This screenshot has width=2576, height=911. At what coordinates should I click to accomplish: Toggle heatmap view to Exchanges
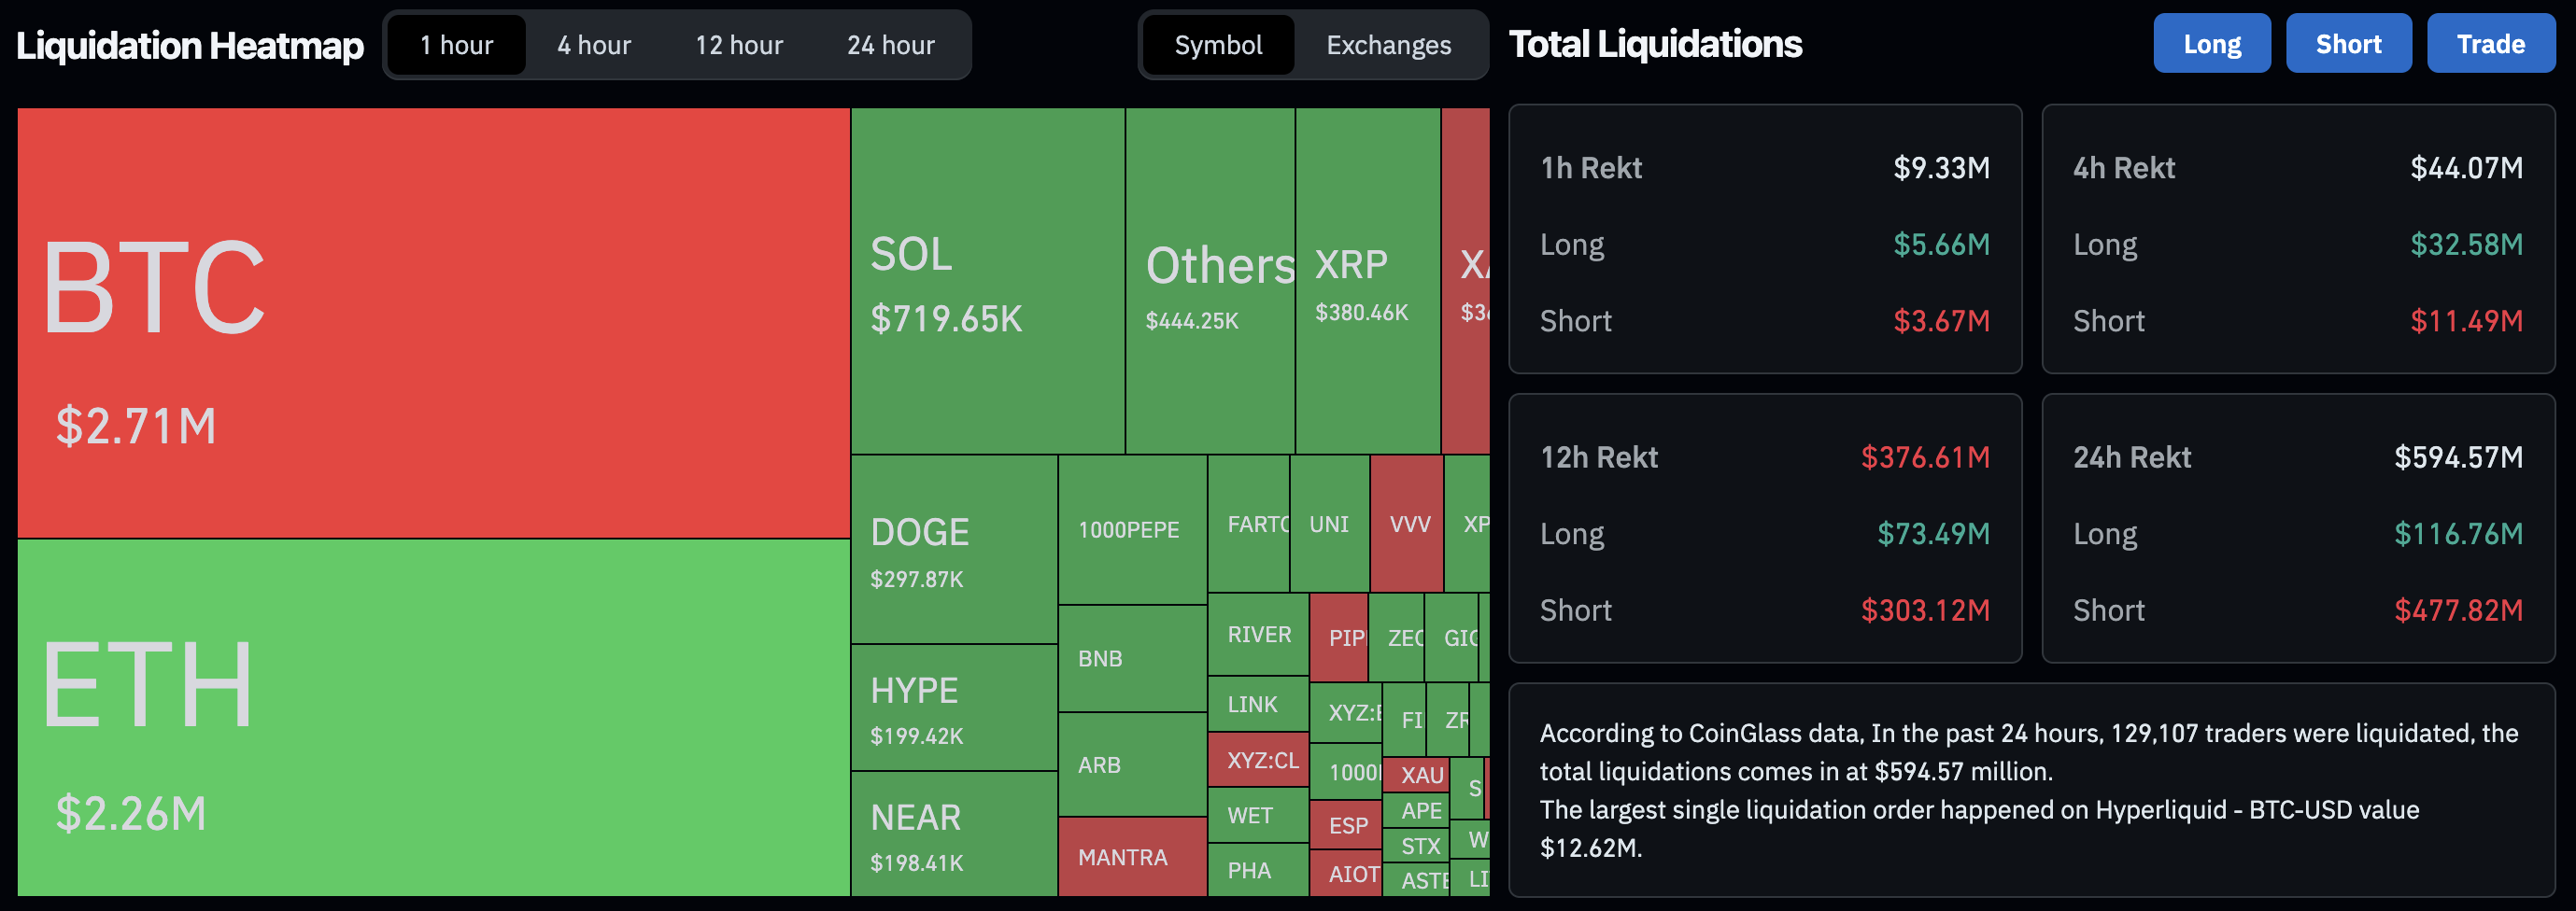[x=1388, y=45]
